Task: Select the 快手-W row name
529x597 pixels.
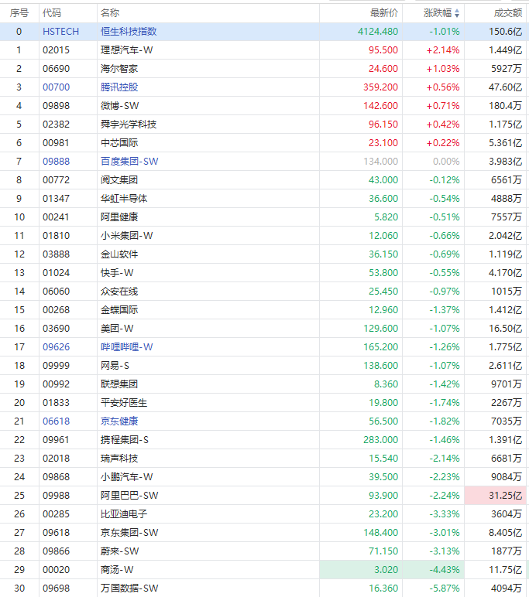Action: tap(117, 273)
